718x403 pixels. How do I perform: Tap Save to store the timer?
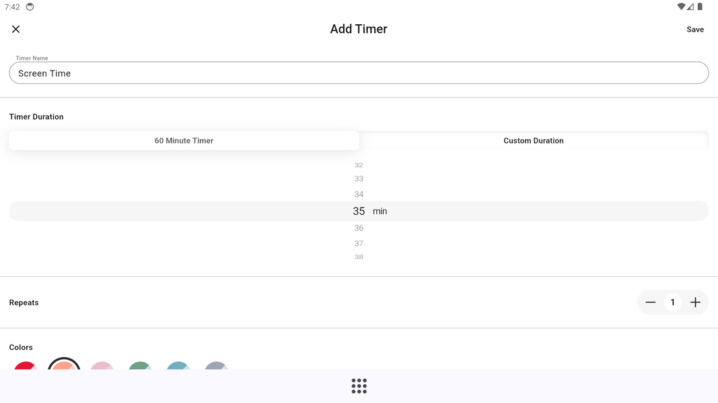coord(694,30)
